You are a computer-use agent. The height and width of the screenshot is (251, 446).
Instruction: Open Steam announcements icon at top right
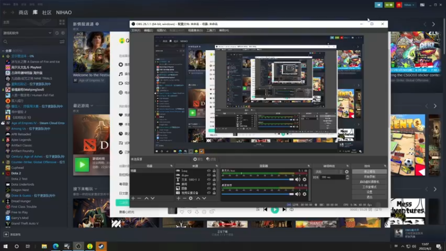pyautogui.click(x=379, y=5)
